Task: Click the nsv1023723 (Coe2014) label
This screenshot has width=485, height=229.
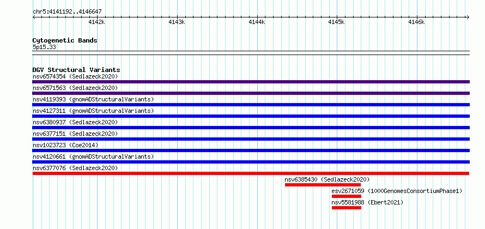Action: point(65,145)
